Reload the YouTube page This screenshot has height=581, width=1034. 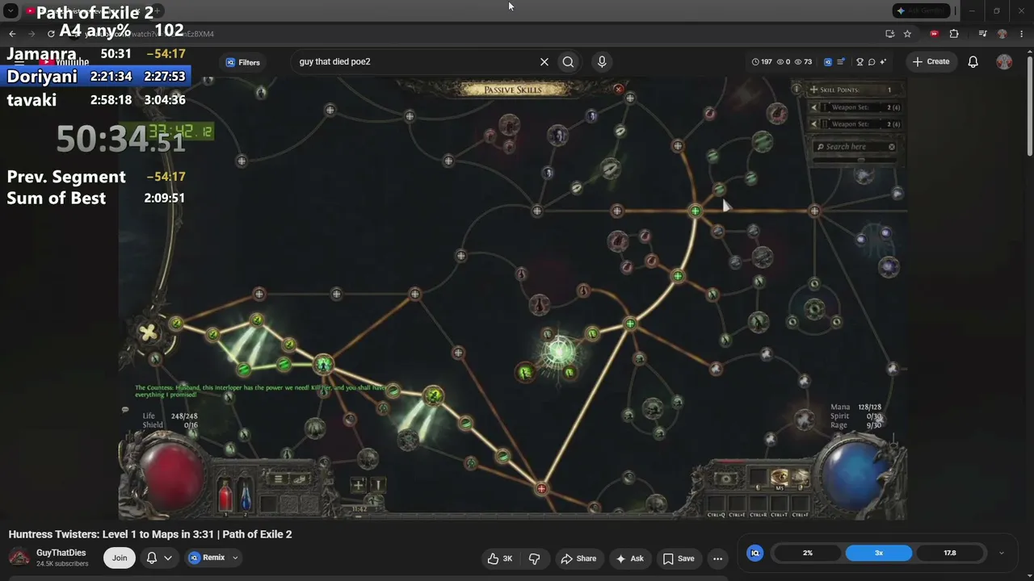(51, 34)
